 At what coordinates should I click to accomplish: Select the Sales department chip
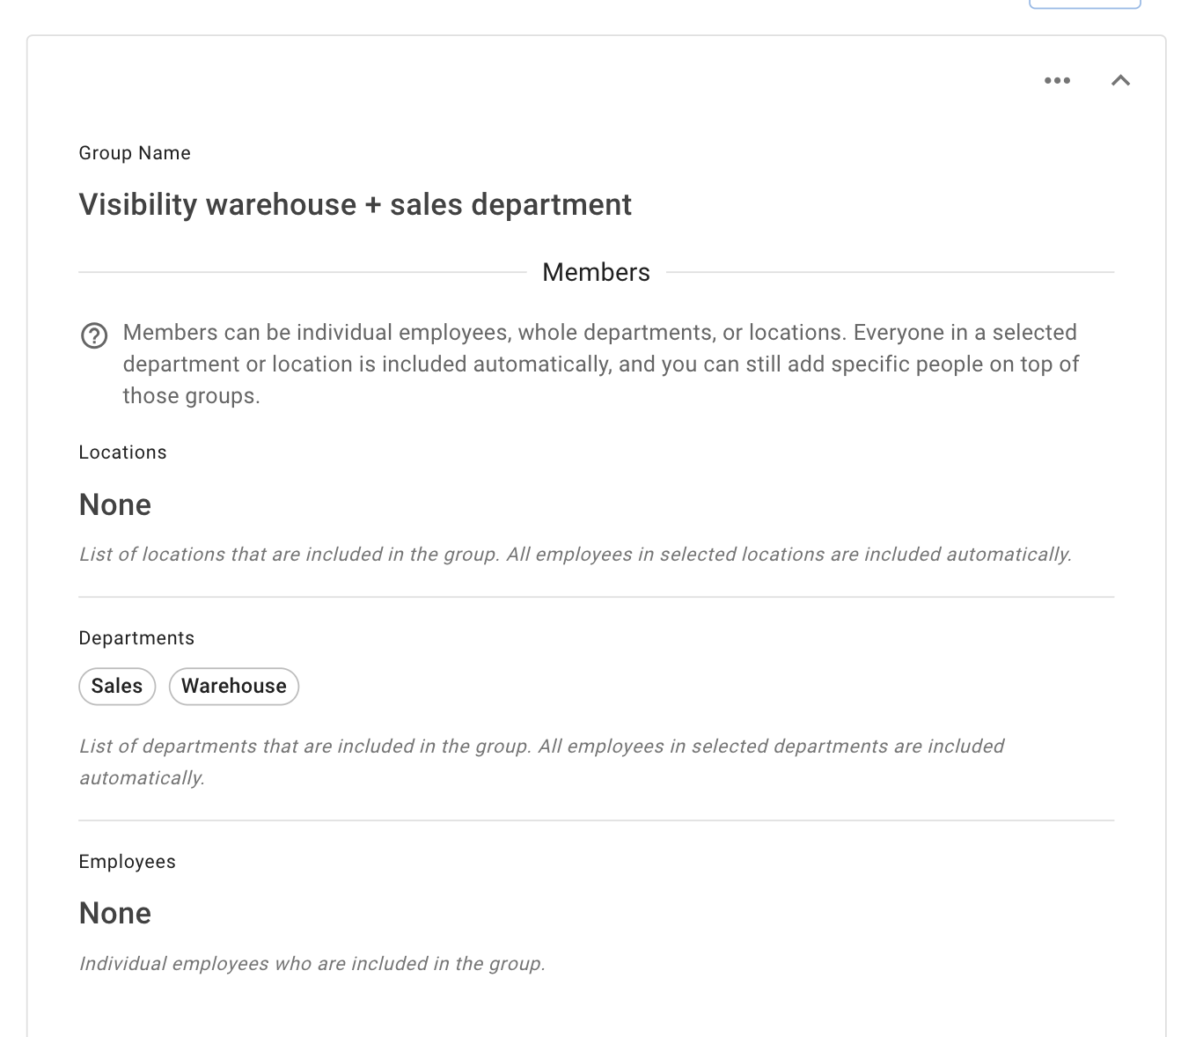pyautogui.click(x=117, y=686)
